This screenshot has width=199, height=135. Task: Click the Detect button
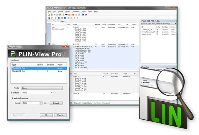pos(56,103)
